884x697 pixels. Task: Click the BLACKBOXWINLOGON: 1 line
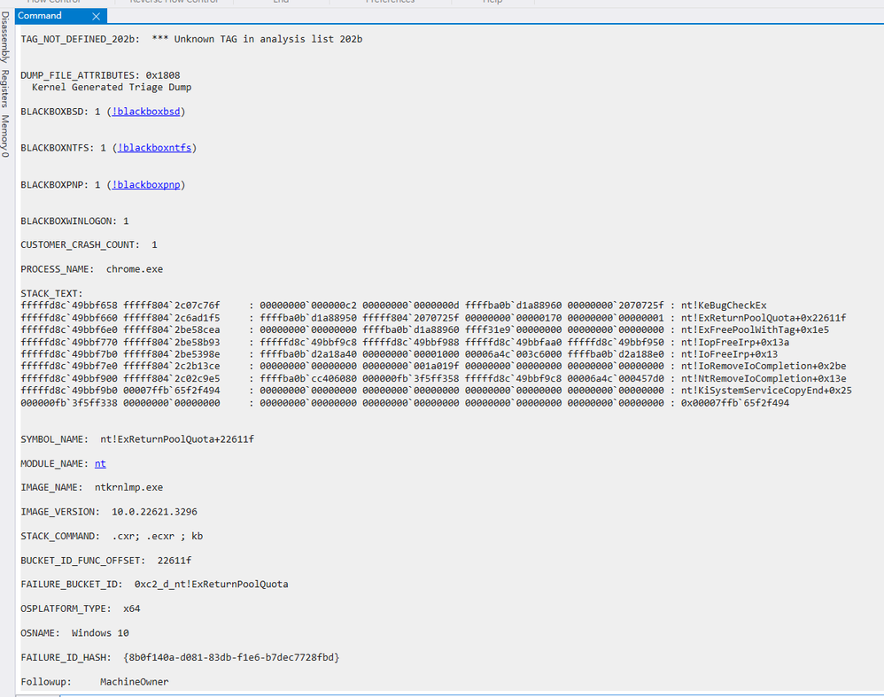click(75, 221)
